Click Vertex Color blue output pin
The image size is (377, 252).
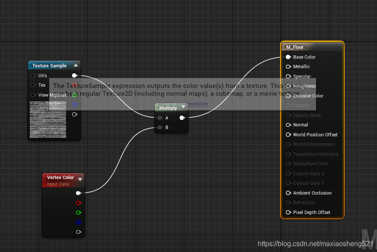click(79, 222)
